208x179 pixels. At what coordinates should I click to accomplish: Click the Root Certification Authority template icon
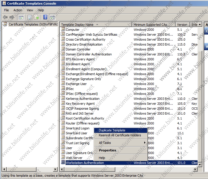click(x=63, y=118)
